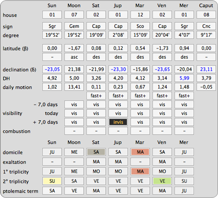The image size is (218, 198).
Task: Select the Moon sign field showing Gem
Action: pos(74,26)
